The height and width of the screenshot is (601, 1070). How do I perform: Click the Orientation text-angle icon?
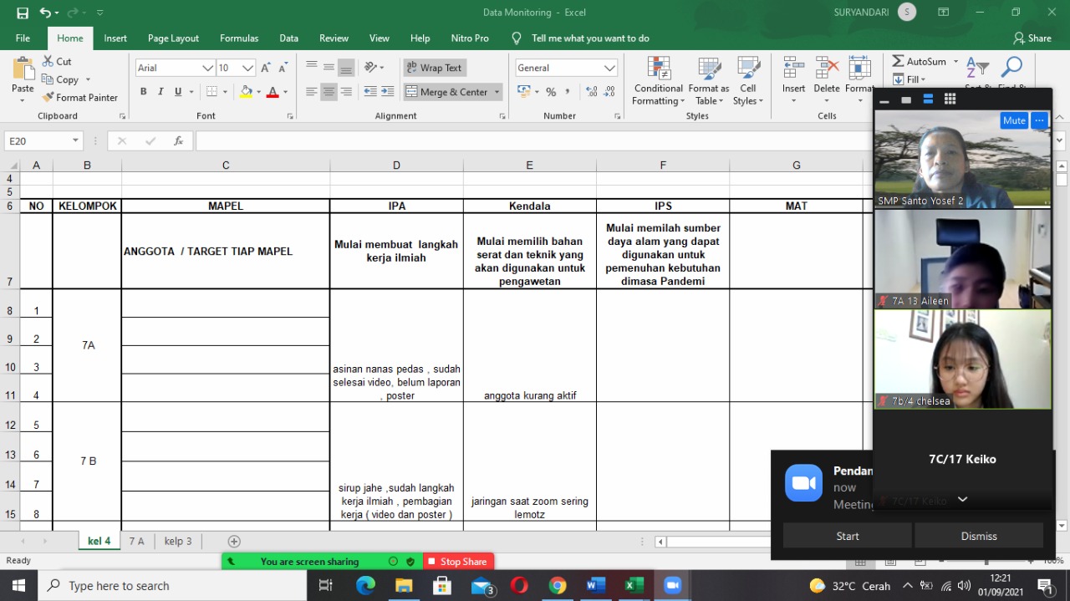pos(370,68)
